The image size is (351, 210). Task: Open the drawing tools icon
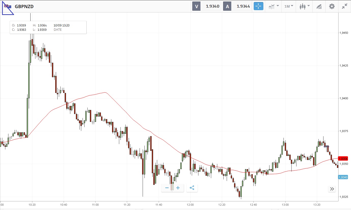pyautogui.click(x=319, y=6)
